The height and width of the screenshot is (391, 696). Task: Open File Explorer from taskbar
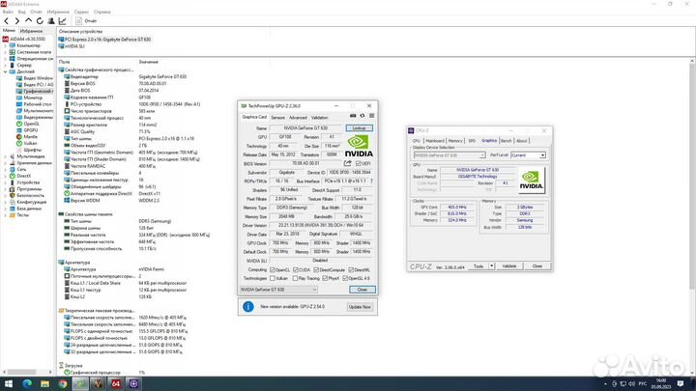pyautogui.click(x=44, y=383)
